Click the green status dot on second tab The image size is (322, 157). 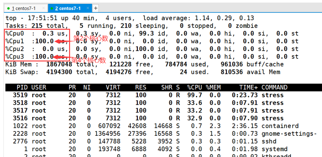[52, 8]
